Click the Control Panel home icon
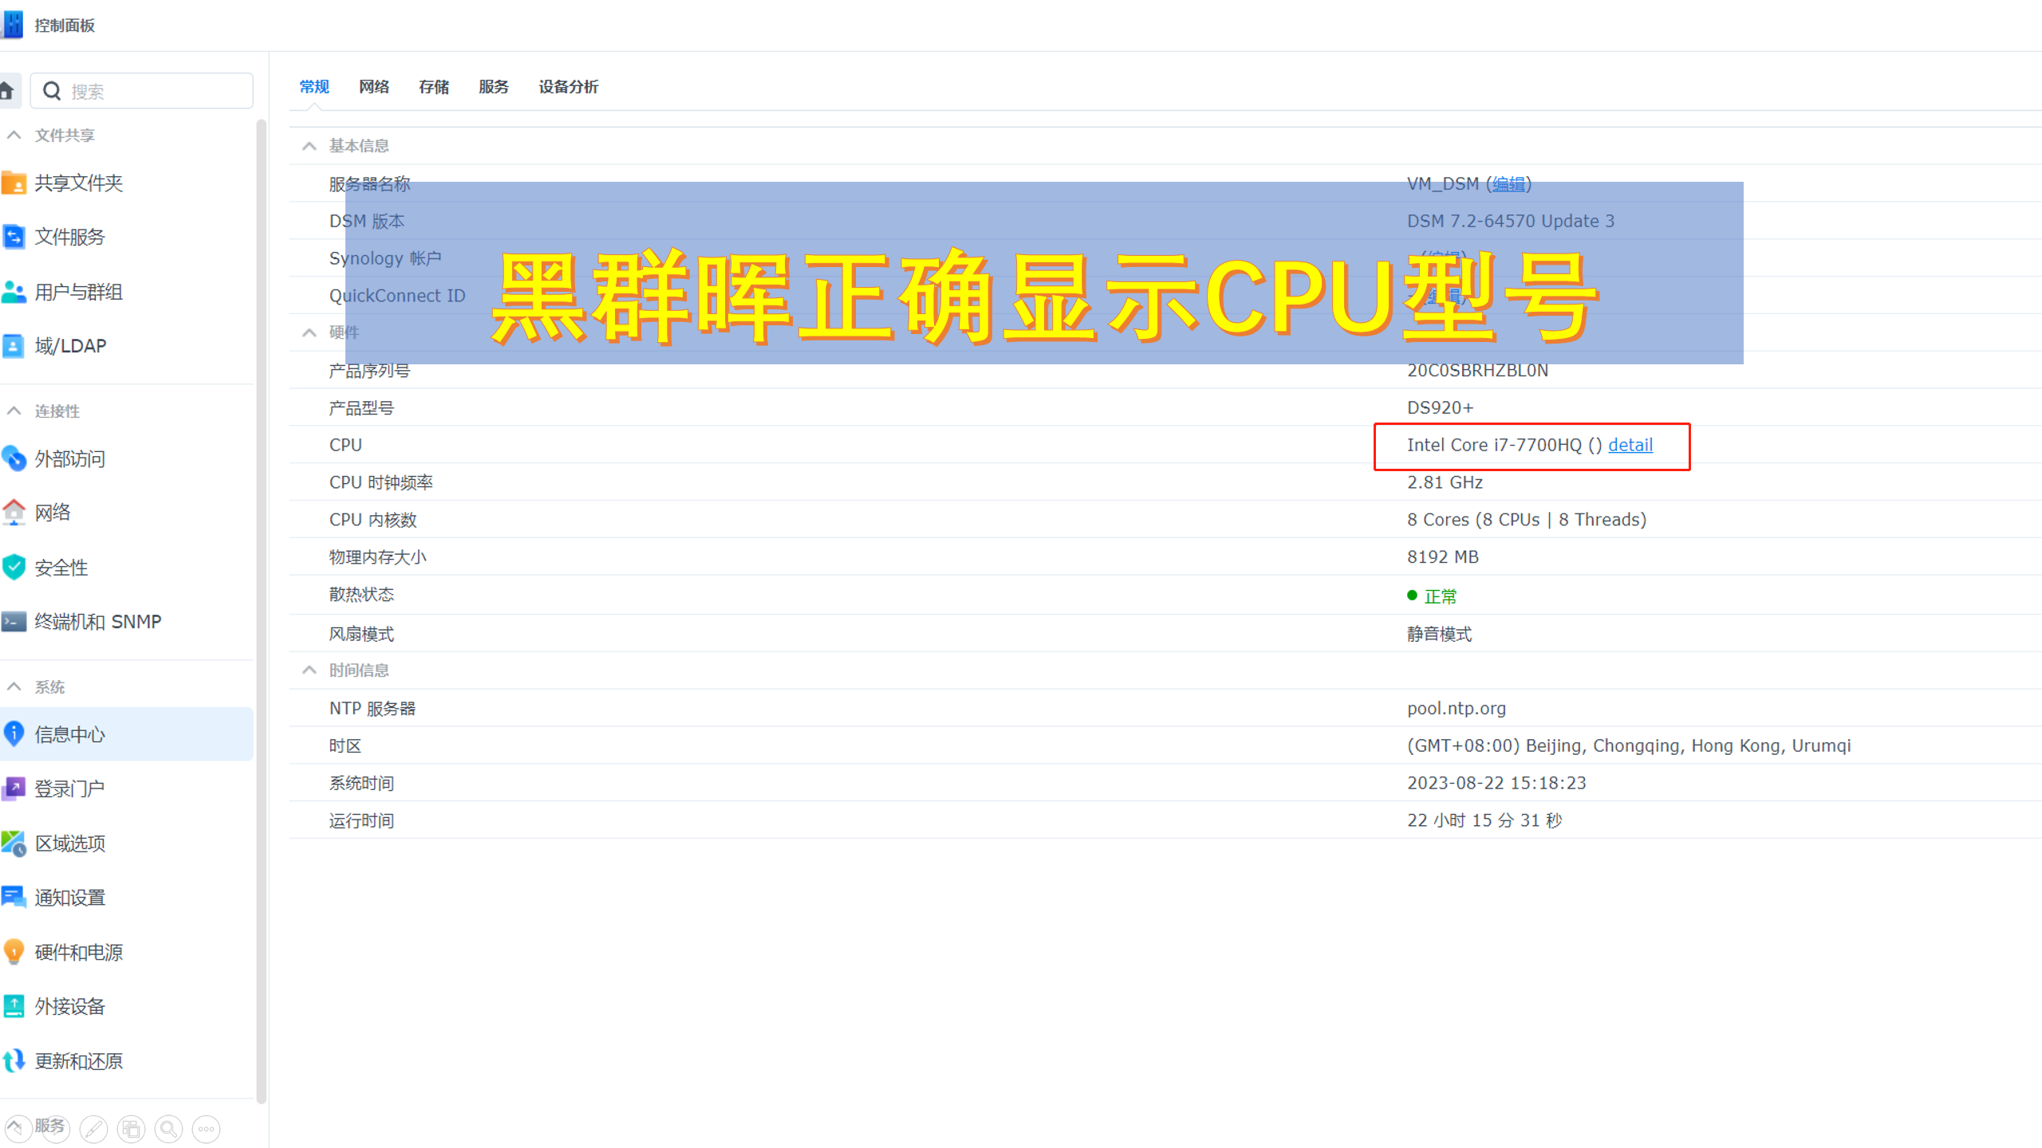2042x1148 pixels. coord(8,91)
